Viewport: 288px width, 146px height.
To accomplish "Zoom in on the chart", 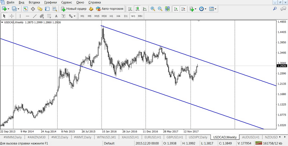I will pos(153,8).
